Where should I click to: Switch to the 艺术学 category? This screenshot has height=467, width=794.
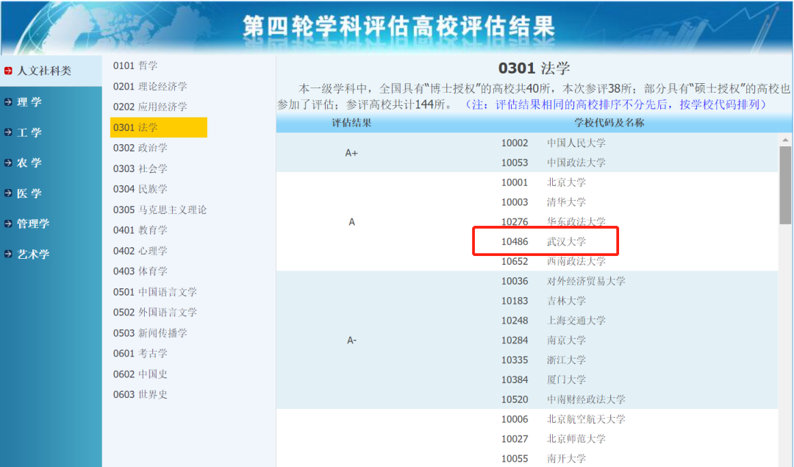tap(33, 254)
